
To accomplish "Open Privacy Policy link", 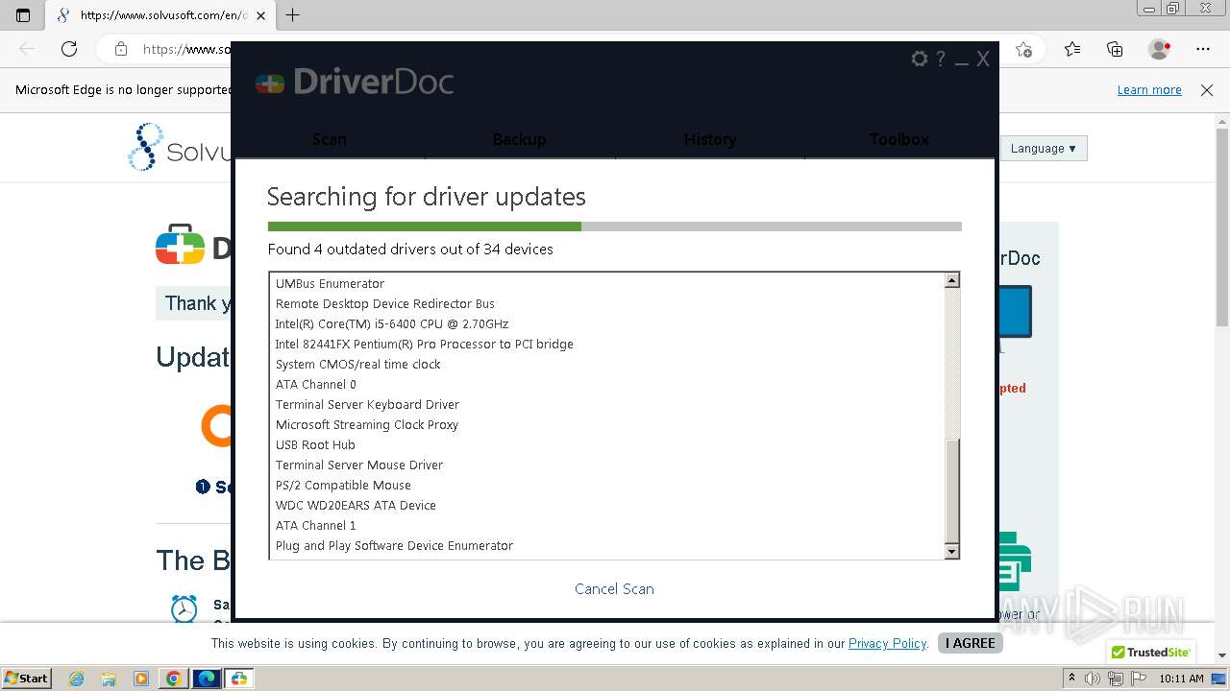I will pyautogui.click(x=887, y=643).
